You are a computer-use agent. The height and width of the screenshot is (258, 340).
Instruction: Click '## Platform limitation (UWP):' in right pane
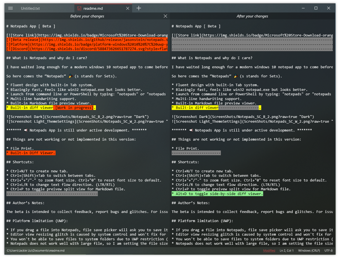(x=203, y=221)
